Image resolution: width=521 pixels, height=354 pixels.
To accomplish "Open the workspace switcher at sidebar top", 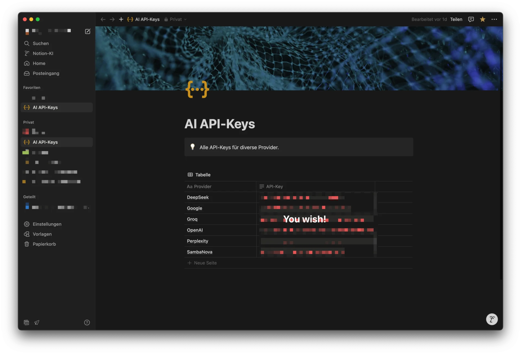I will pyautogui.click(x=48, y=31).
